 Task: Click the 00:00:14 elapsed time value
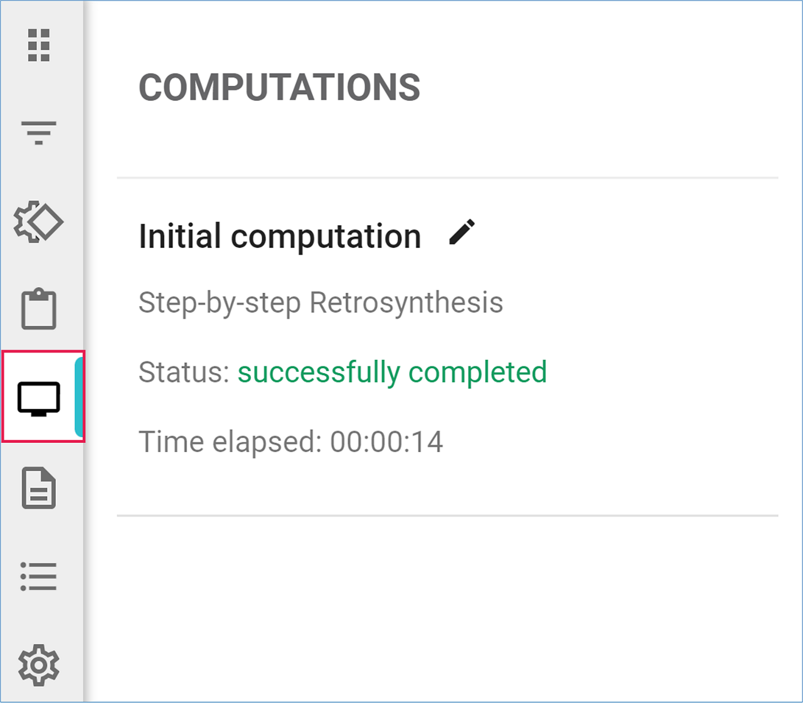[386, 442]
